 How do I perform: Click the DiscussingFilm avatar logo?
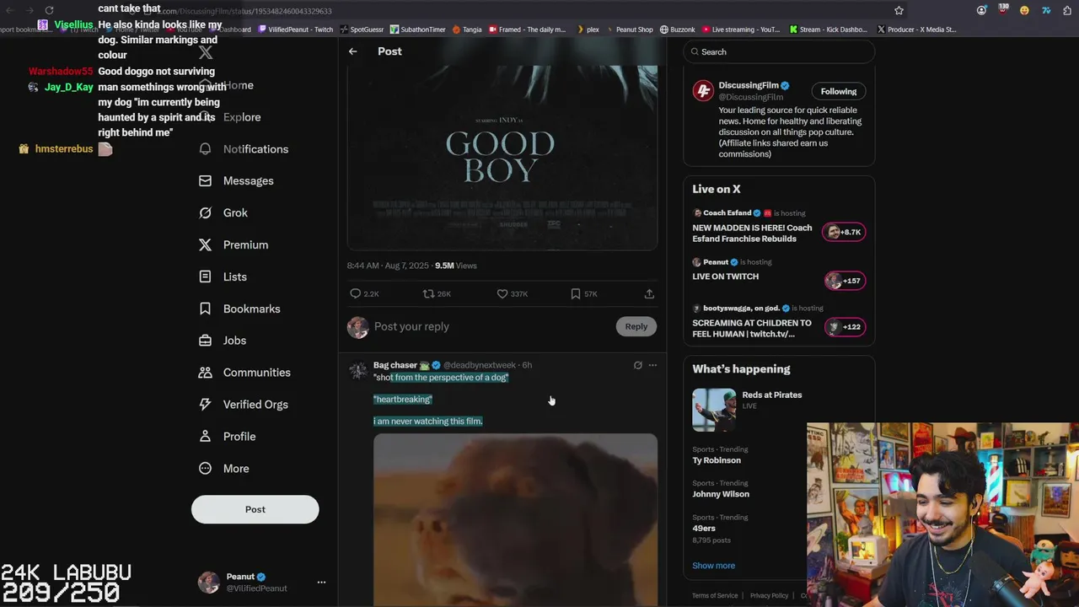tap(703, 91)
